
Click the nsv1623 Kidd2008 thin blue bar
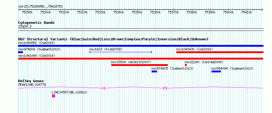121,52
